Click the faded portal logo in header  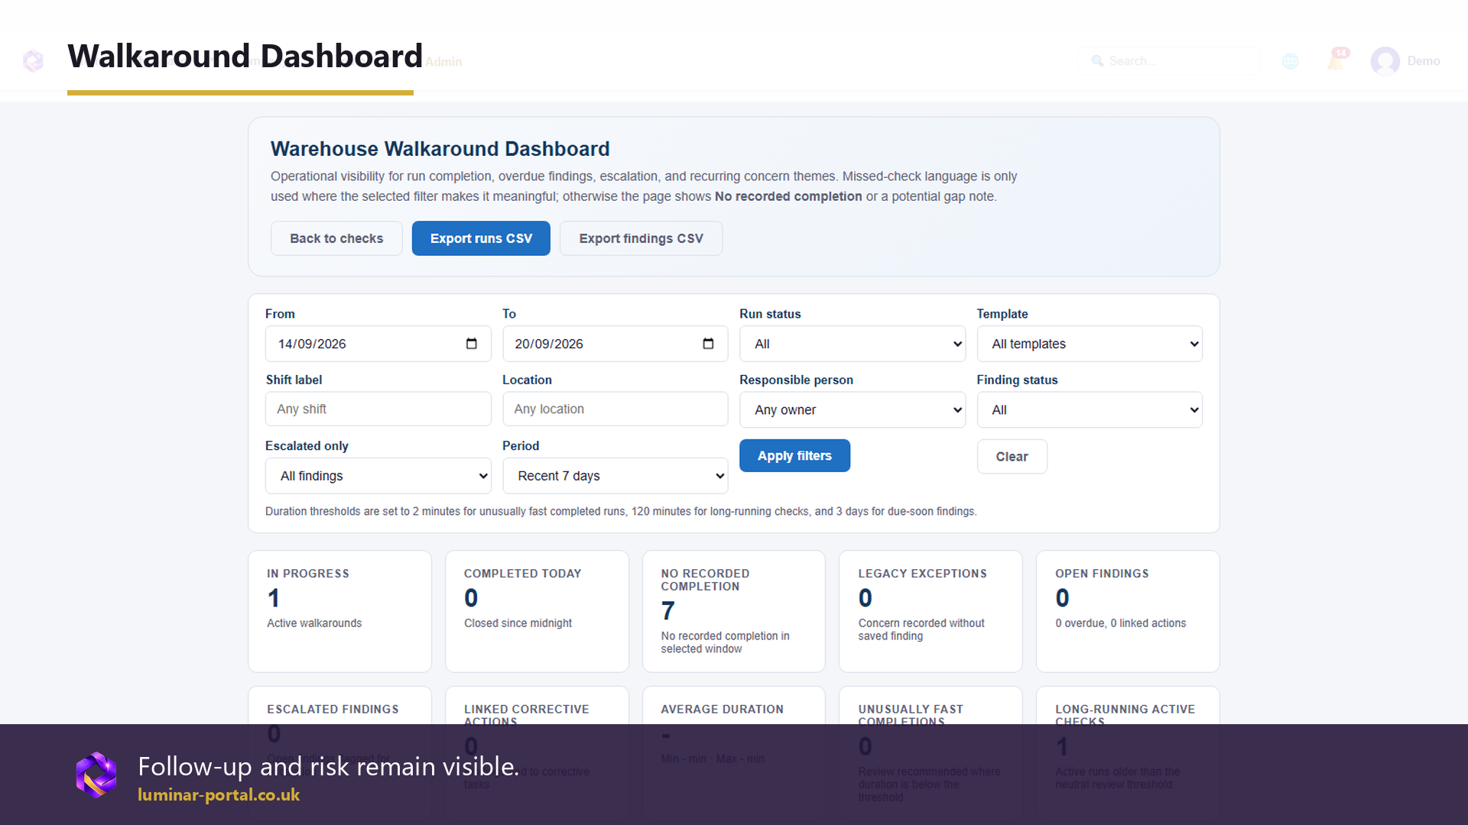[x=33, y=61]
